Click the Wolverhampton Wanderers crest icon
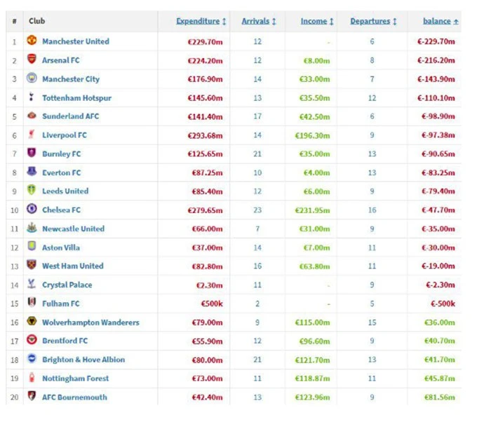The image size is (477, 422). pyautogui.click(x=32, y=322)
